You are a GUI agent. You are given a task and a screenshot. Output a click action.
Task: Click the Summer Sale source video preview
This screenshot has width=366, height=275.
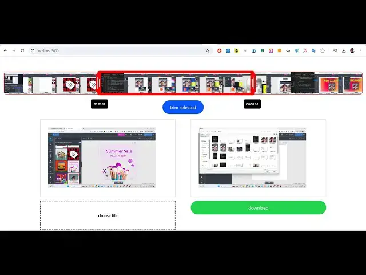(102, 158)
